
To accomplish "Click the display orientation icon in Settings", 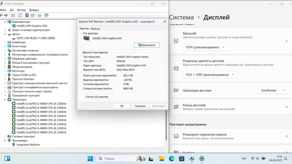I will point(176,90).
